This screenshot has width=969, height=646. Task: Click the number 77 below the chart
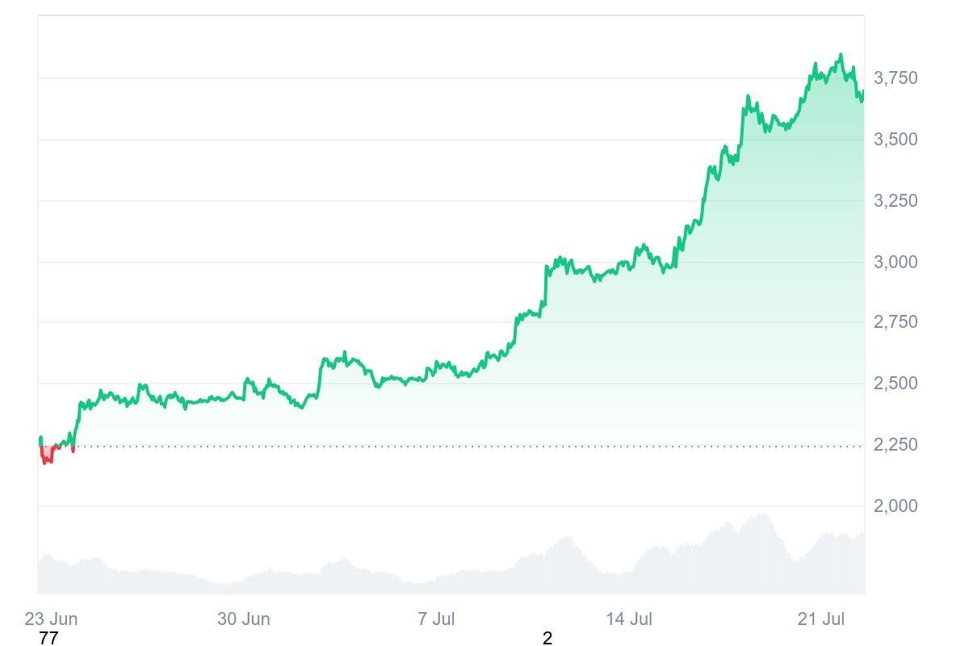tap(48, 639)
